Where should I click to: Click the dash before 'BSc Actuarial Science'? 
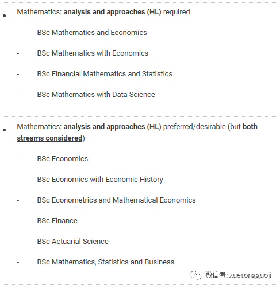tap(18, 242)
